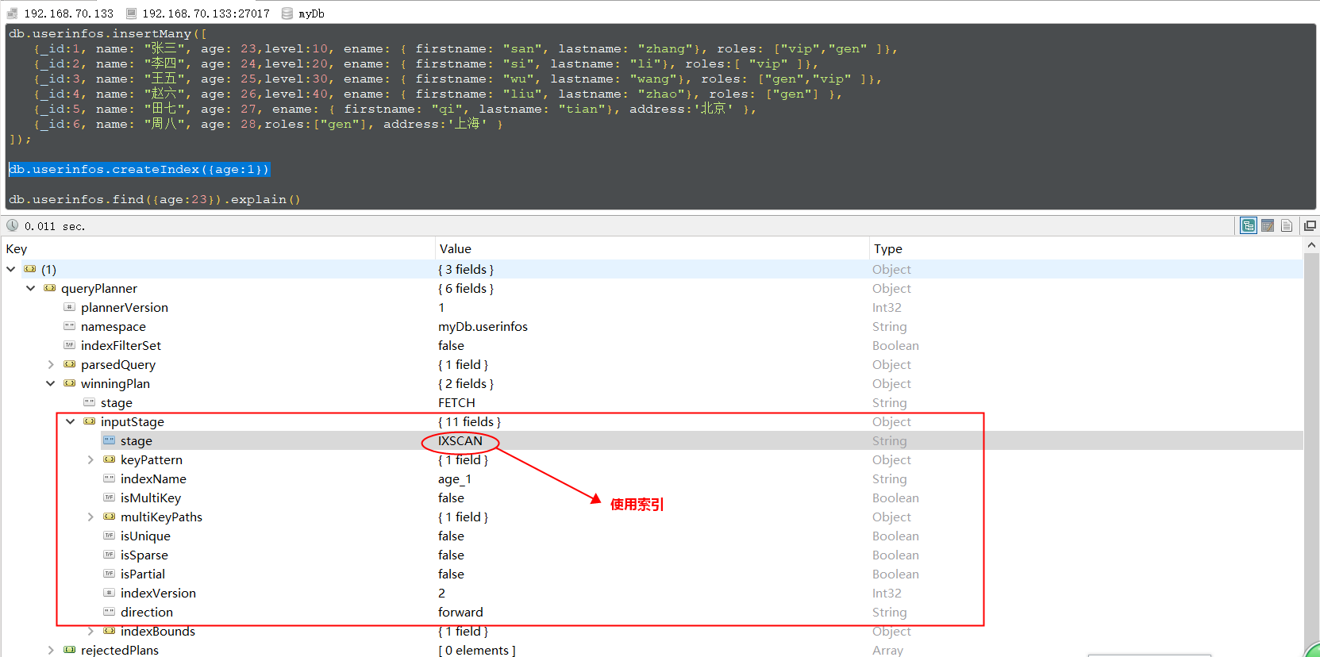Switch results to text view mode
1320x657 pixels.
click(1287, 226)
